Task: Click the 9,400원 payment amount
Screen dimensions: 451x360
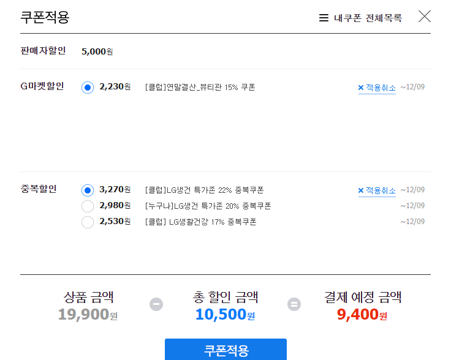Action: tap(362, 314)
